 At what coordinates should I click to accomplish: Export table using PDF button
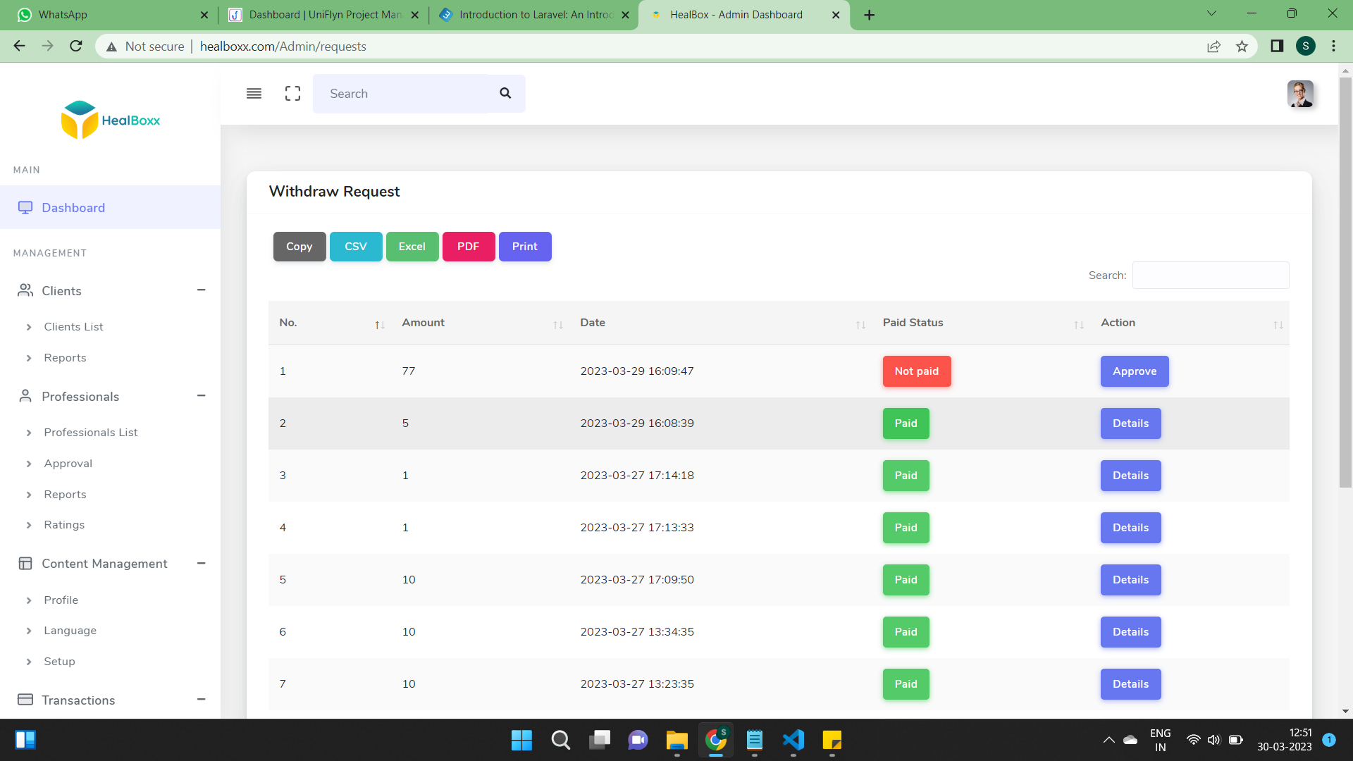point(468,247)
